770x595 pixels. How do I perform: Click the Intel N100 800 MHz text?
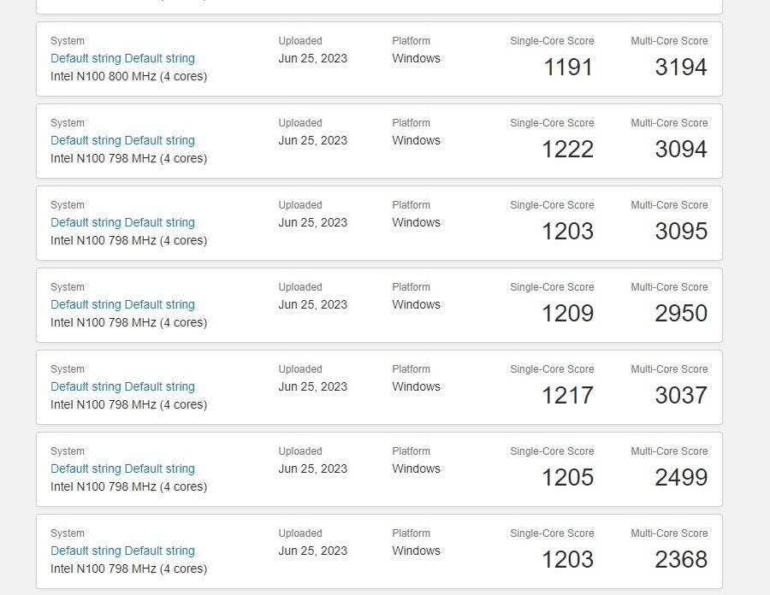click(128, 76)
